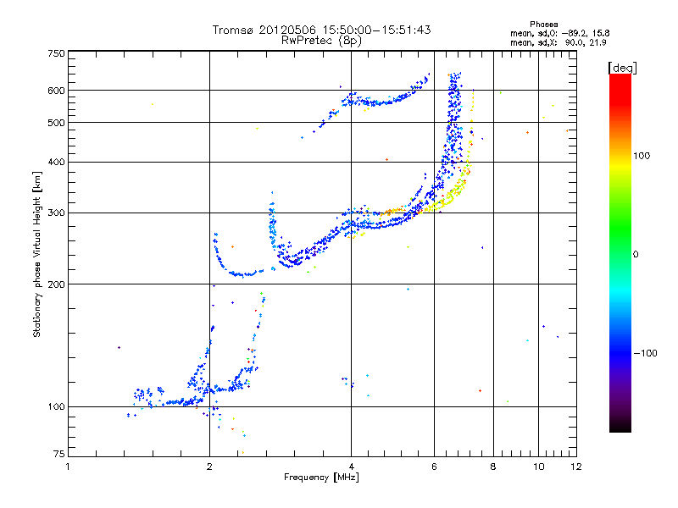This screenshot has height=508, width=678.
Task: Click the 12 tick label on frequency axis
Action: [x=575, y=467]
